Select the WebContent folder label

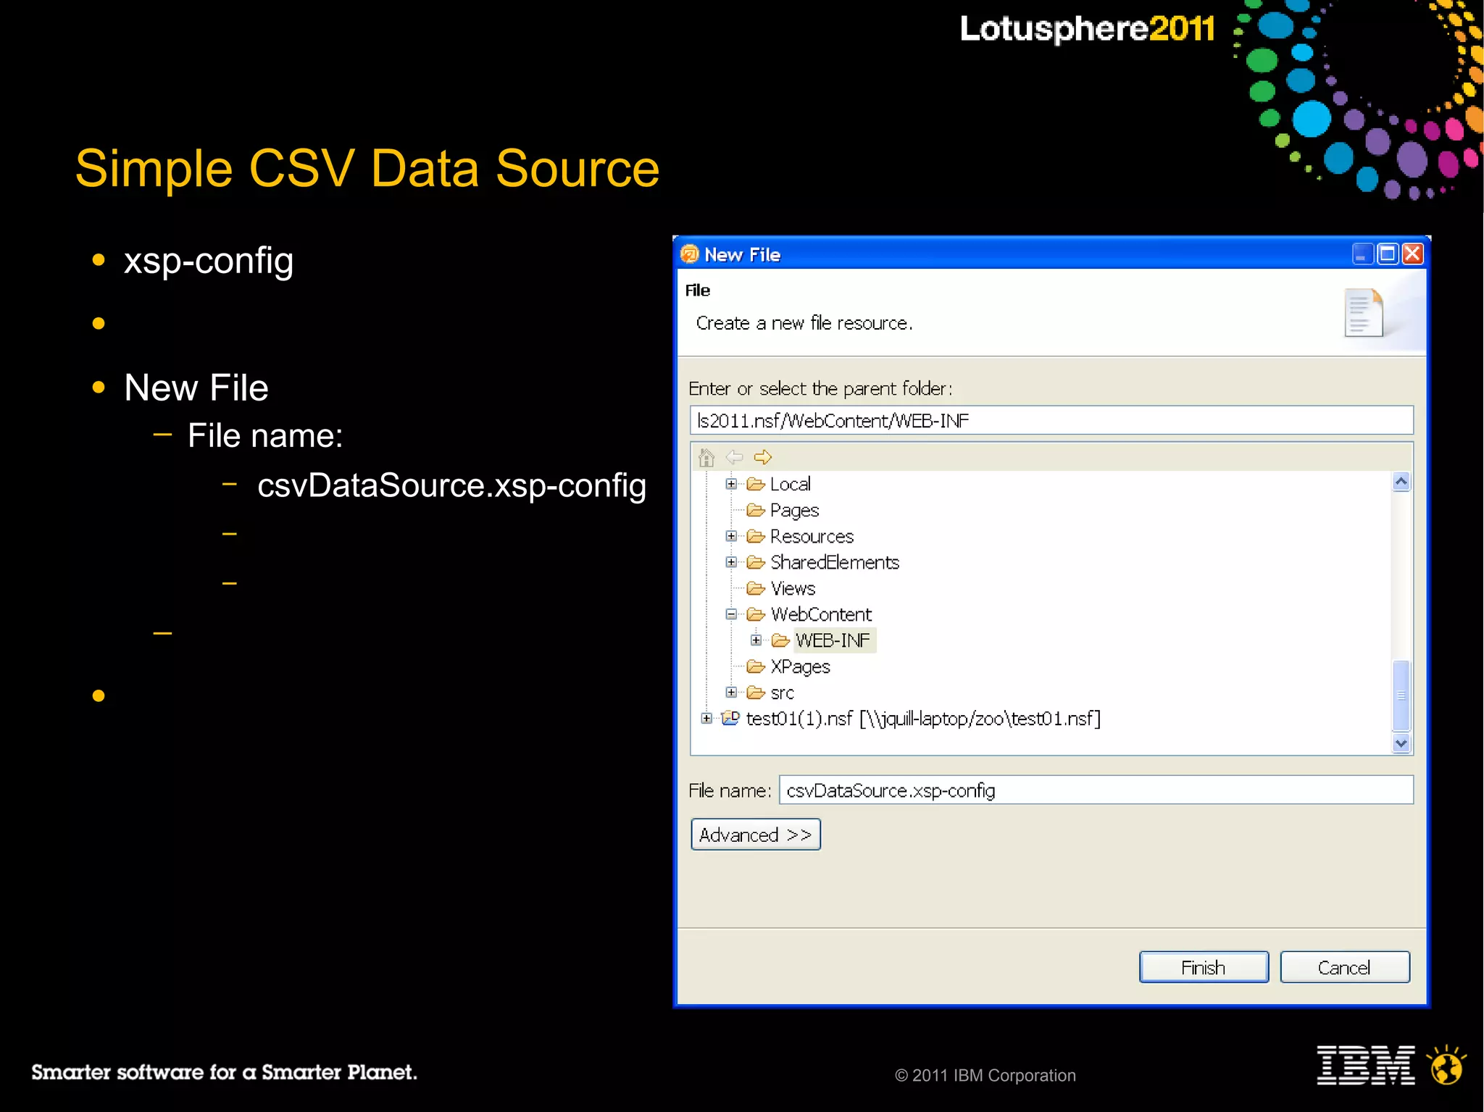822,614
